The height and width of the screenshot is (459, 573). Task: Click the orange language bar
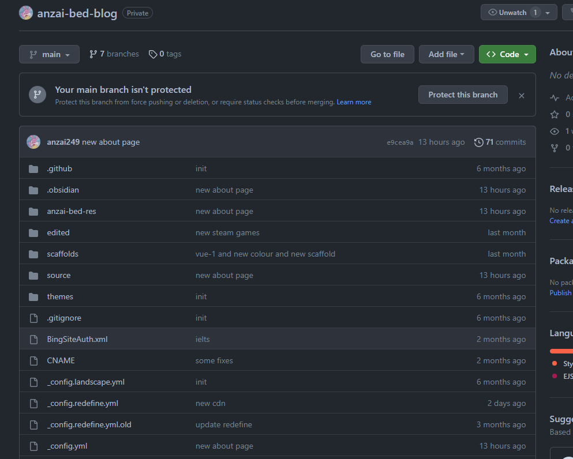(561, 351)
